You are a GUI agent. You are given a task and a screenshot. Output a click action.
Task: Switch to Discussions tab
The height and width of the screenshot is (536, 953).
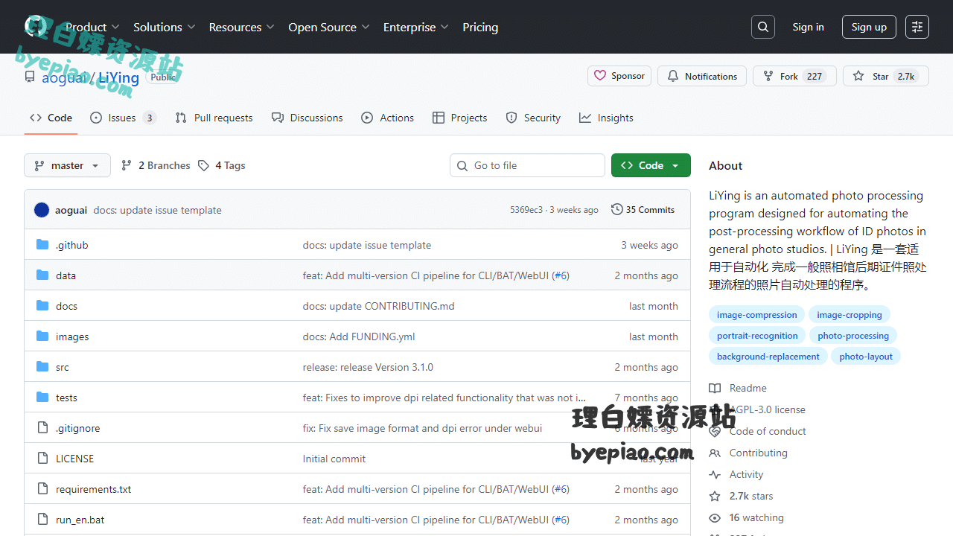pos(307,118)
